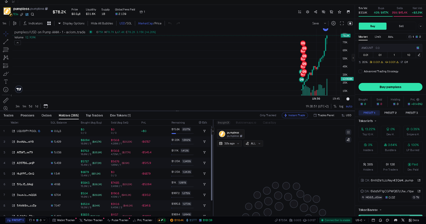Open the emoji sticker tool
This screenshot has width=426, height=224.
[6, 90]
